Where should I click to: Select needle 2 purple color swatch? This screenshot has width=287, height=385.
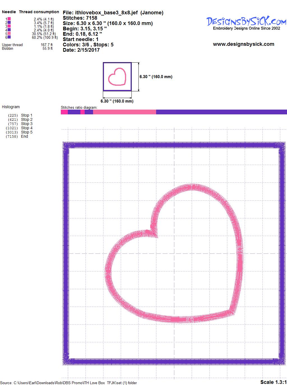click(9, 22)
